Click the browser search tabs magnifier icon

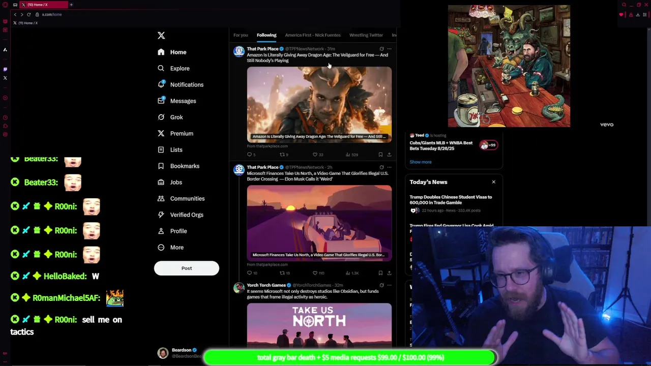pyautogui.click(x=624, y=5)
